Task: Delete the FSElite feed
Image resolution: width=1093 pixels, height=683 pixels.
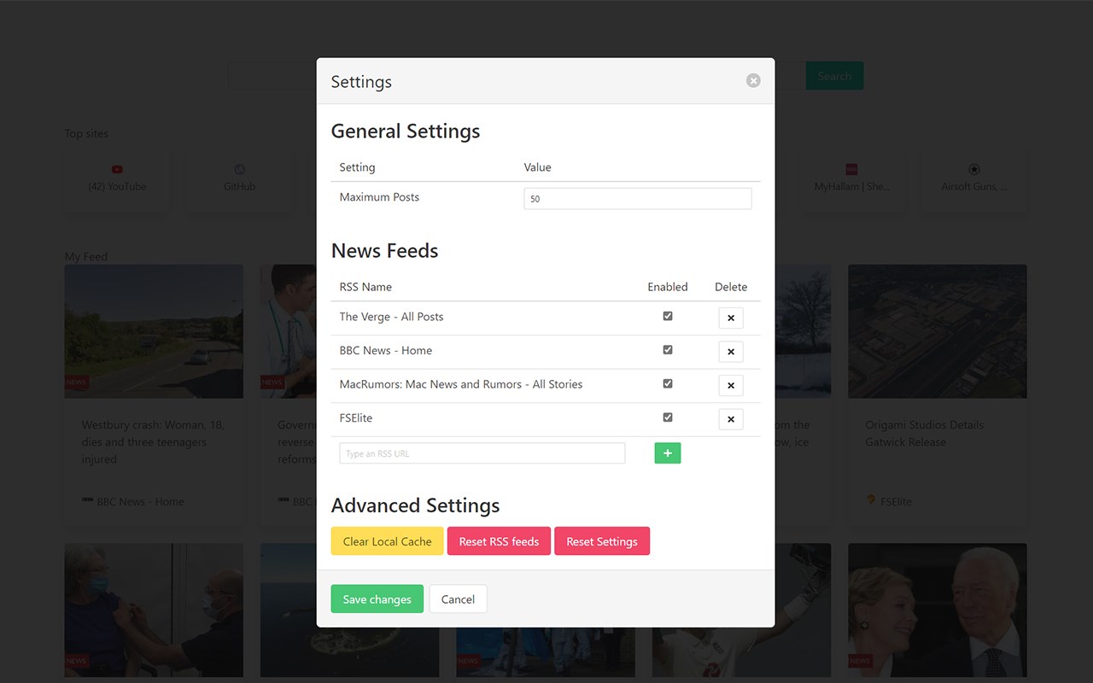Action: pos(731,419)
